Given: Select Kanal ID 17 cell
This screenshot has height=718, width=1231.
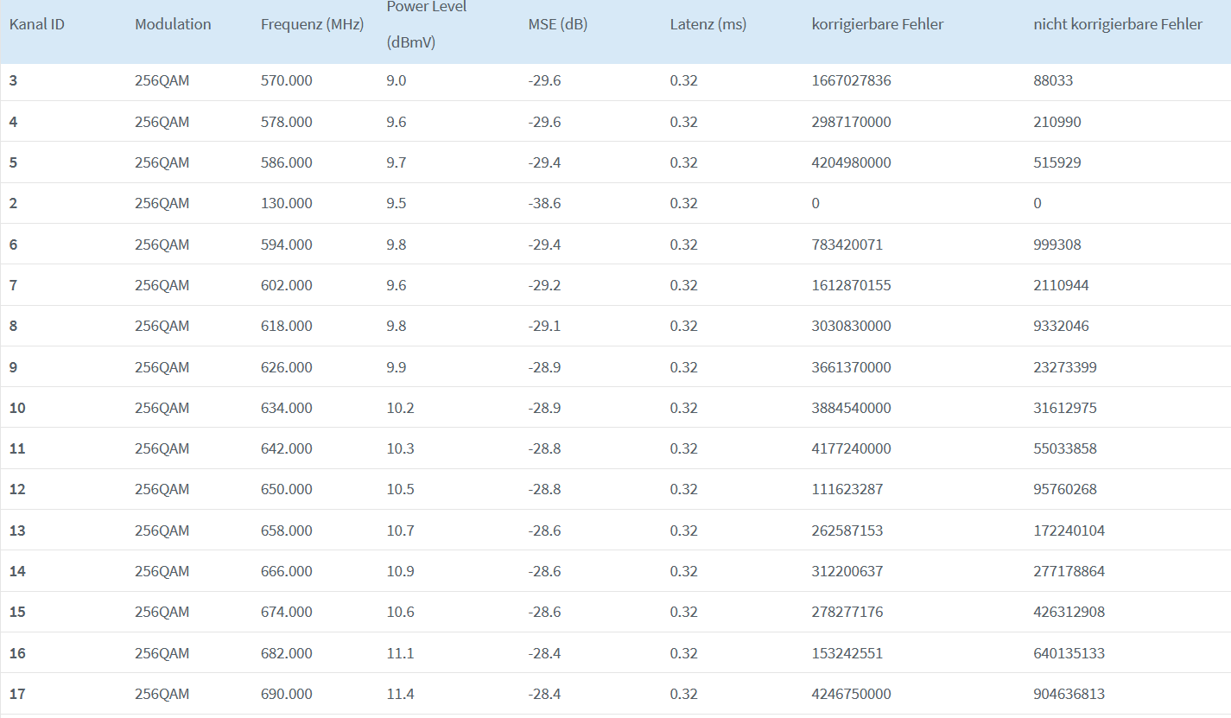Looking at the screenshot, I should pos(17,694).
